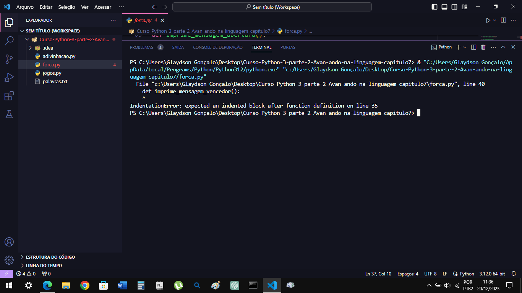Toggle the secondary side bar visibility
522x293 pixels.
pyautogui.click(x=454, y=7)
